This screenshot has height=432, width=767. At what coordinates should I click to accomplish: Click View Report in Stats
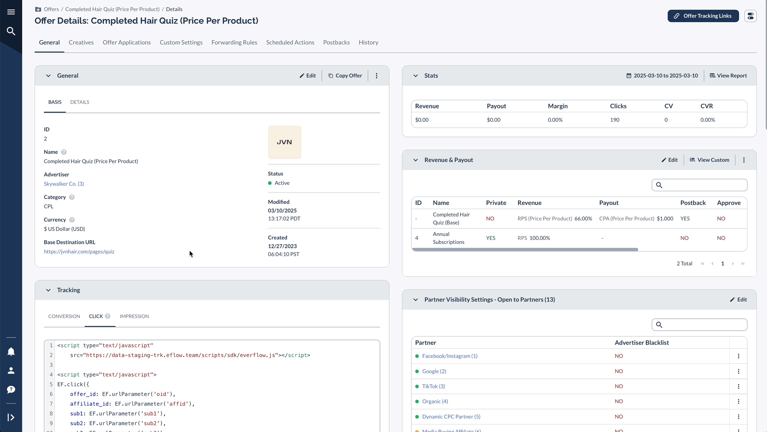[728, 76]
